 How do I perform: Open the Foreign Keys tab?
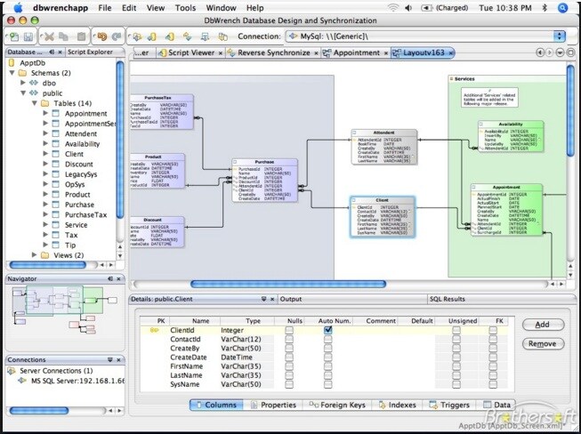[337, 406]
